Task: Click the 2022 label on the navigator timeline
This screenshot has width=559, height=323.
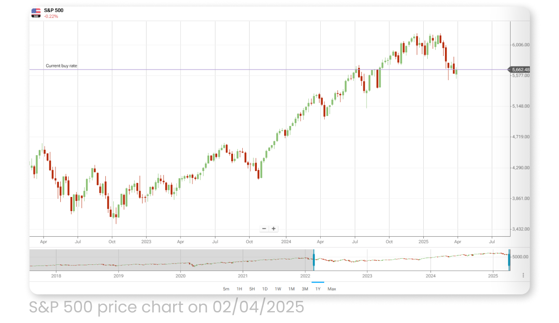Action: coord(306,275)
